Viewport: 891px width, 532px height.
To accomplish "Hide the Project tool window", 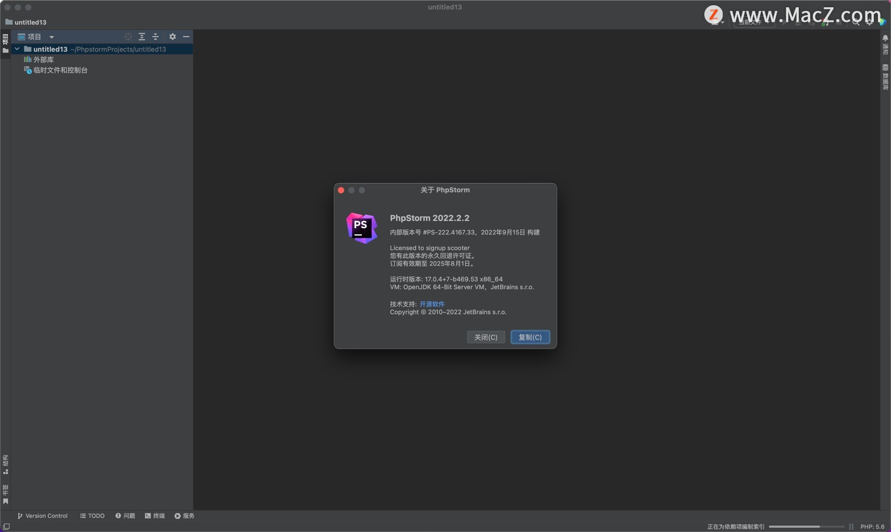I will click(x=186, y=37).
